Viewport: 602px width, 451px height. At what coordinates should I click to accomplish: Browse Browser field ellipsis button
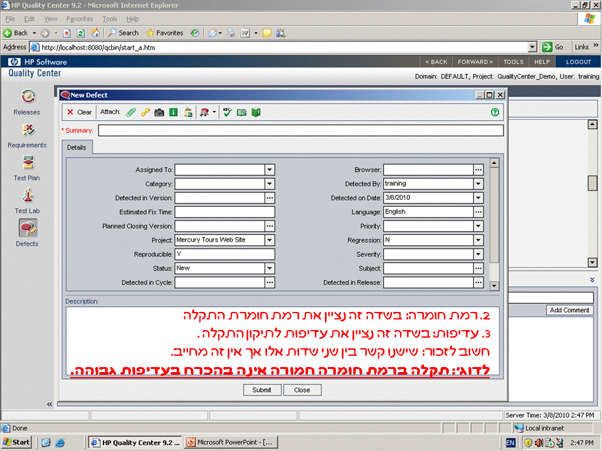(478, 170)
